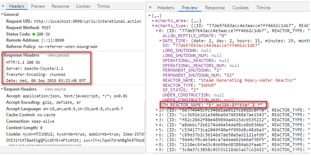Screen dimensions: 311x155
Task: Click the green Status Code indicator
Action: coord(34,34)
